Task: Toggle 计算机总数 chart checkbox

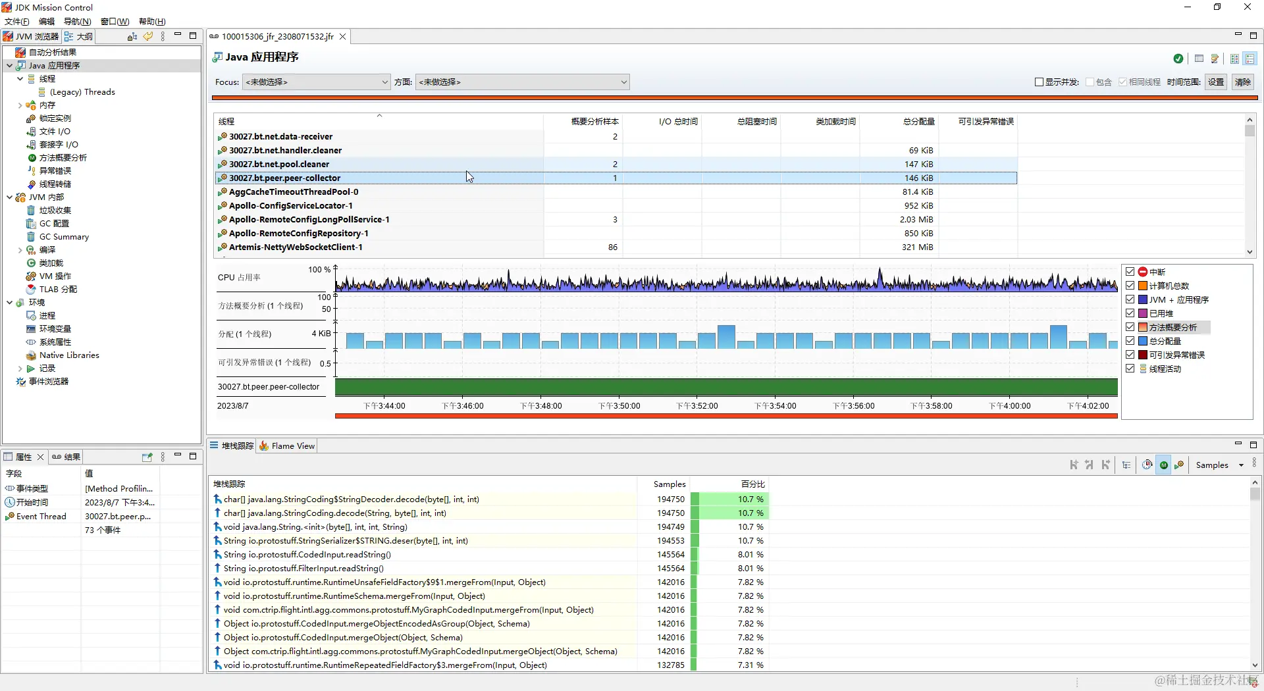Action: click(1130, 286)
